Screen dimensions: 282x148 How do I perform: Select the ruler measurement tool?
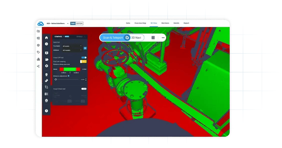[46, 81]
